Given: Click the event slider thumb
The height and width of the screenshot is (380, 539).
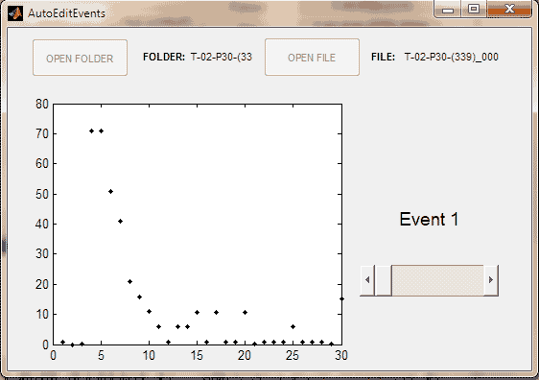Looking at the screenshot, I should click(384, 280).
